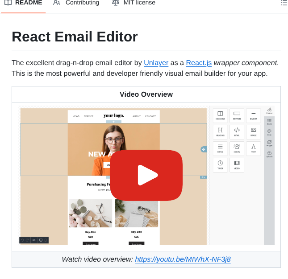Select the Image tool in editor preview
Viewport: 288px width, 279px height.
pyautogui.click(x=254, y=132)
